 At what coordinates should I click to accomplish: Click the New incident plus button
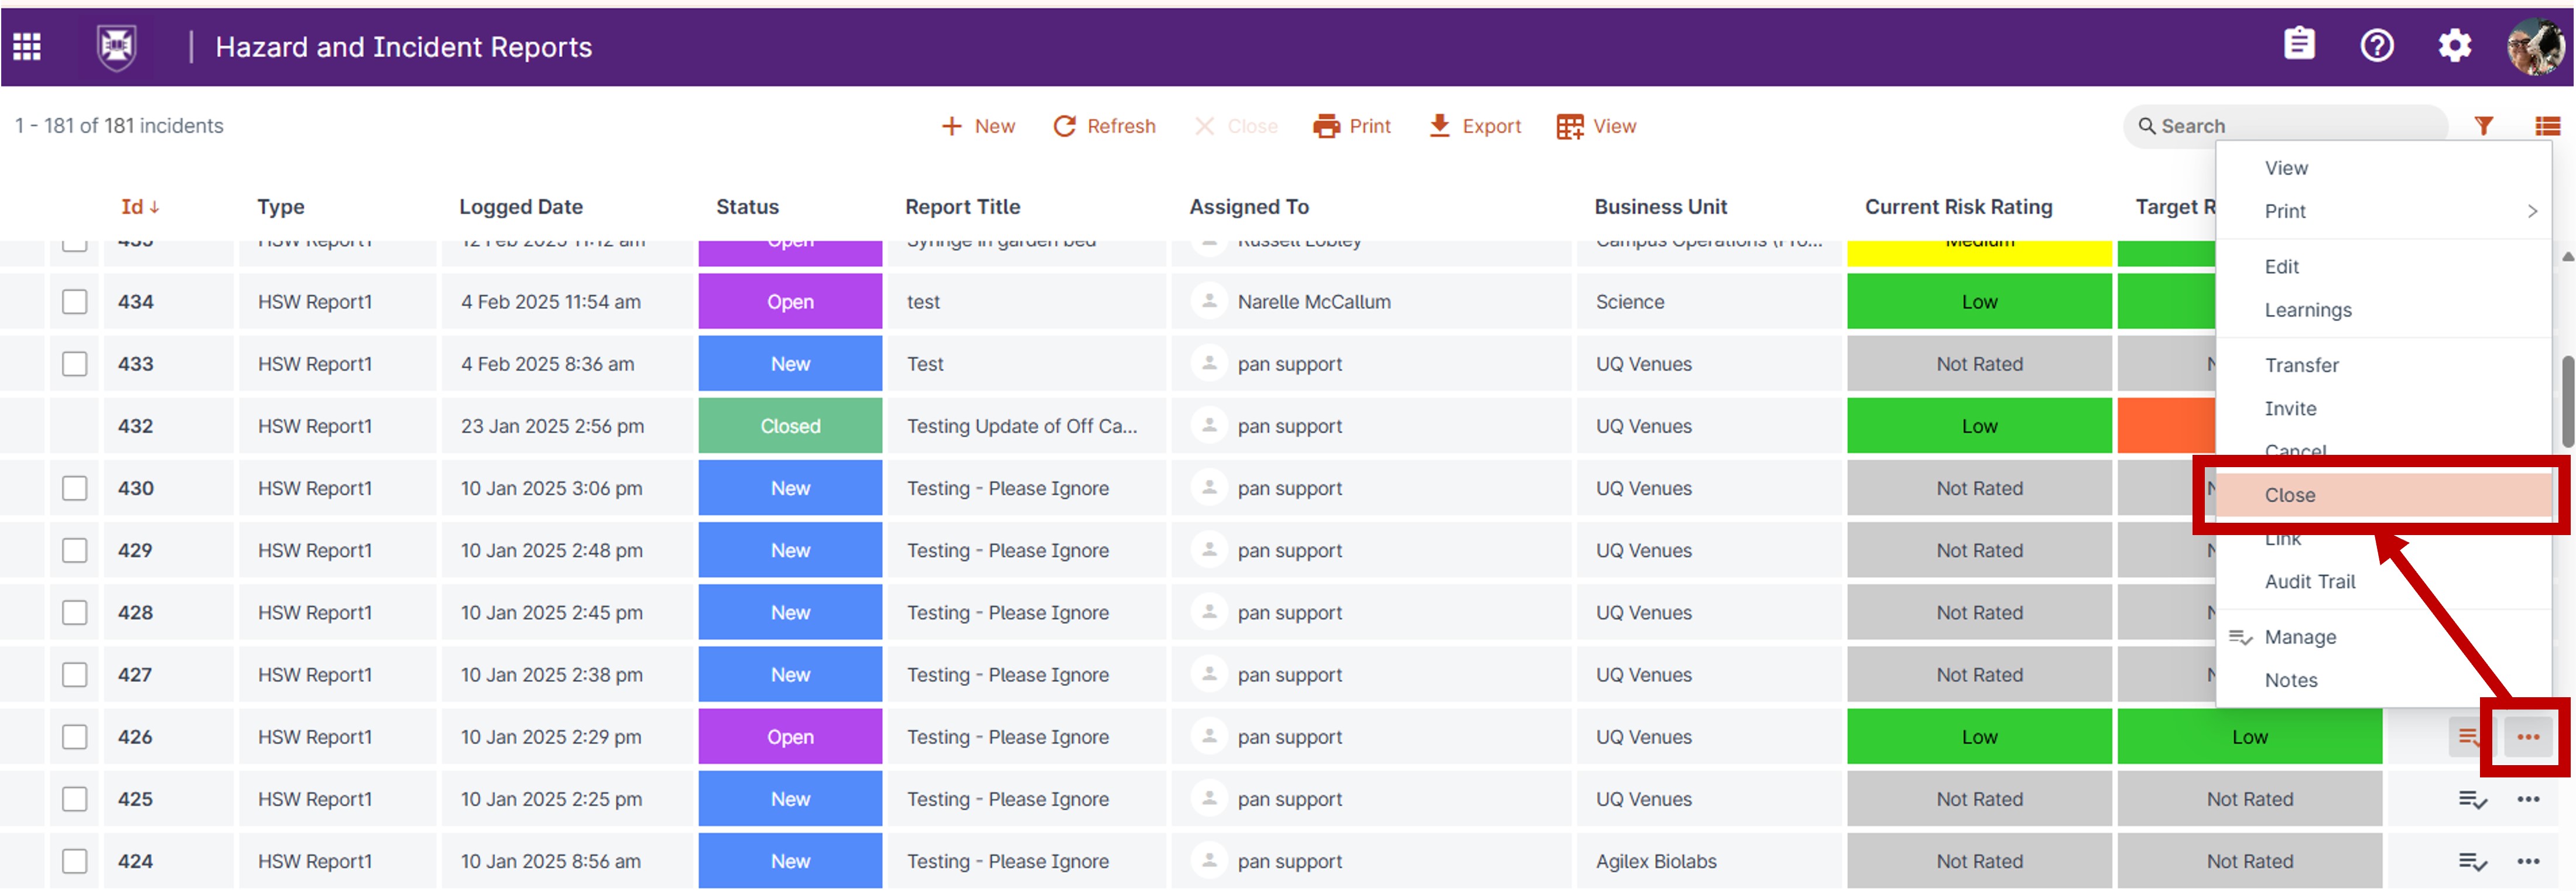click(978, 126)
